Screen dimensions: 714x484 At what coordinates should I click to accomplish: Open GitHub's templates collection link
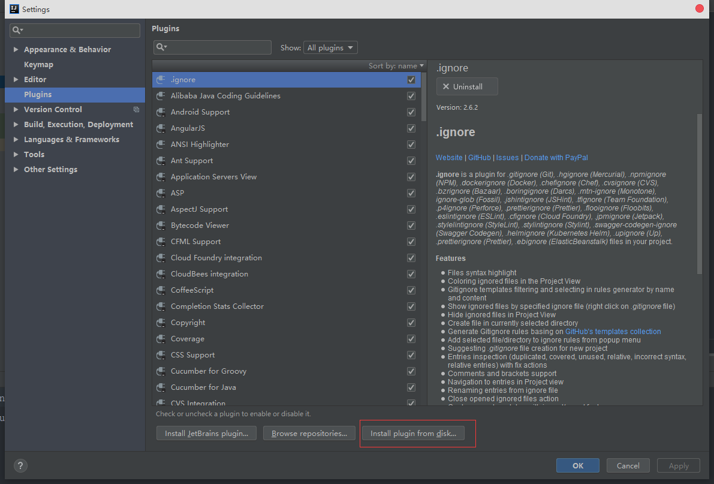(x=613, y=332)
